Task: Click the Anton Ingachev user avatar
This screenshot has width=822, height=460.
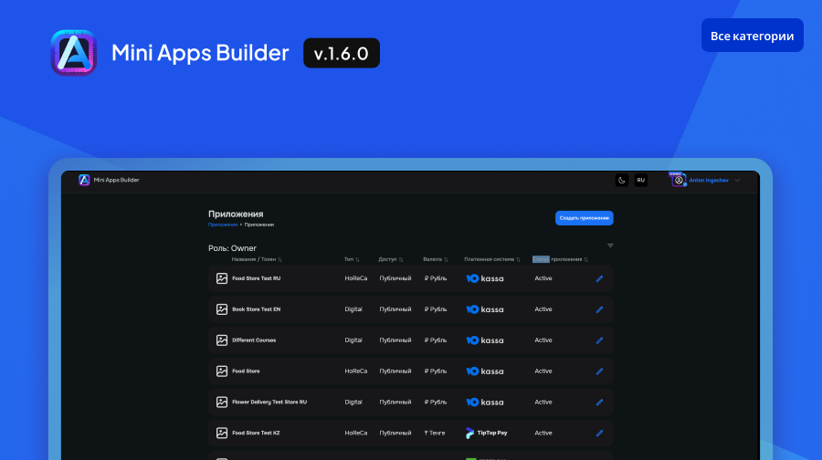Action: (x=679, y=180)
